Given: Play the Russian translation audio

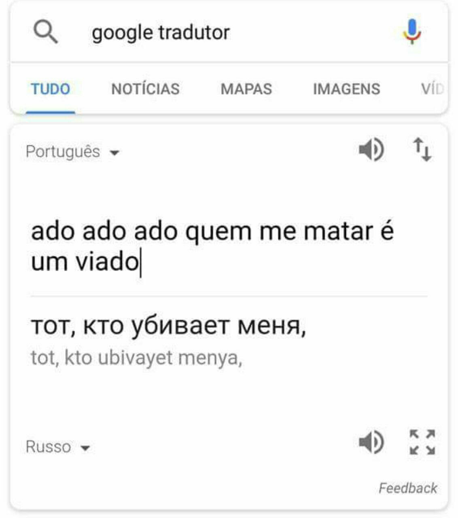Looking at the screenshot, I should [371, 442].
